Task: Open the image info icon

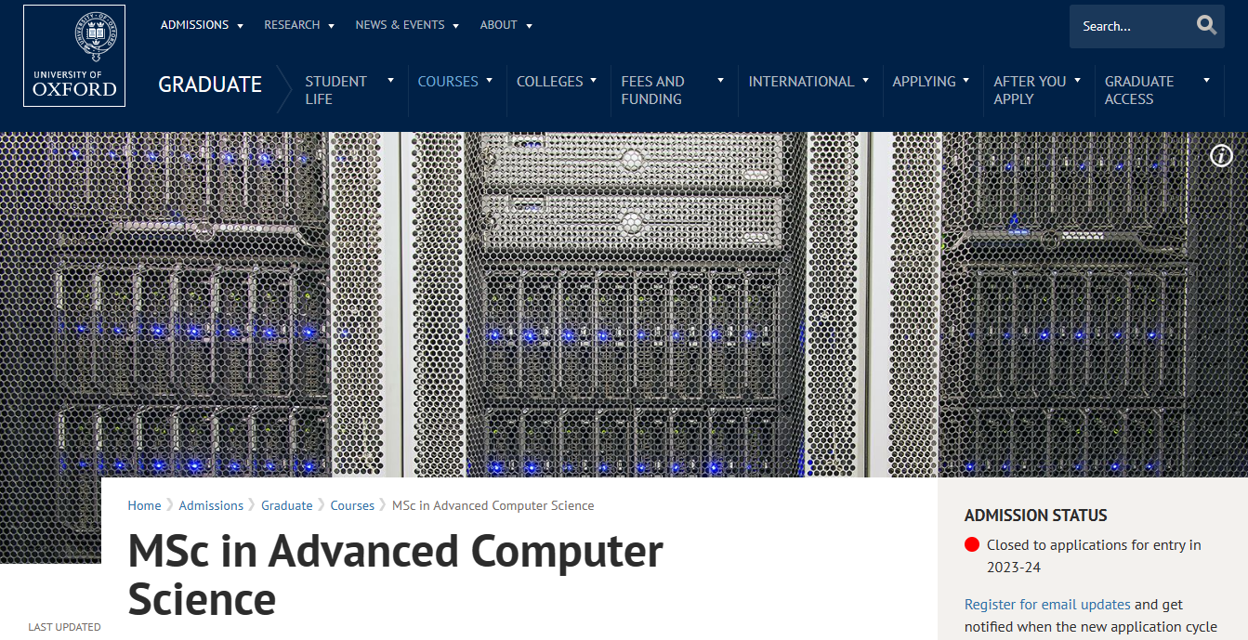Action: pos(1221,156)
